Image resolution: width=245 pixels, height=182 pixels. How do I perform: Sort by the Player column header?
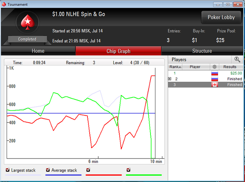pyautogui.click(x=196, y=67)
